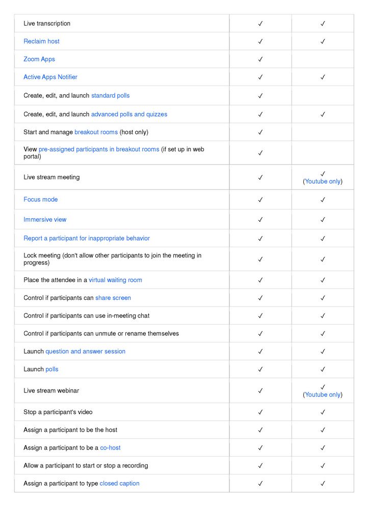
Task: Open the 'Focus mode' link
Action: point(41,199)
